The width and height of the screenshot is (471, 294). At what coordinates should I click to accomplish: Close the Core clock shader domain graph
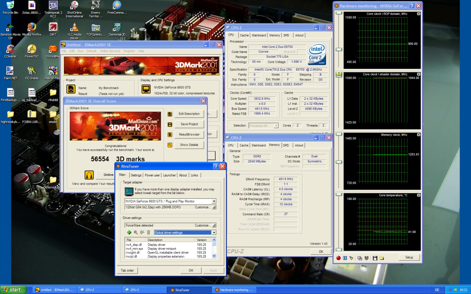419,74
